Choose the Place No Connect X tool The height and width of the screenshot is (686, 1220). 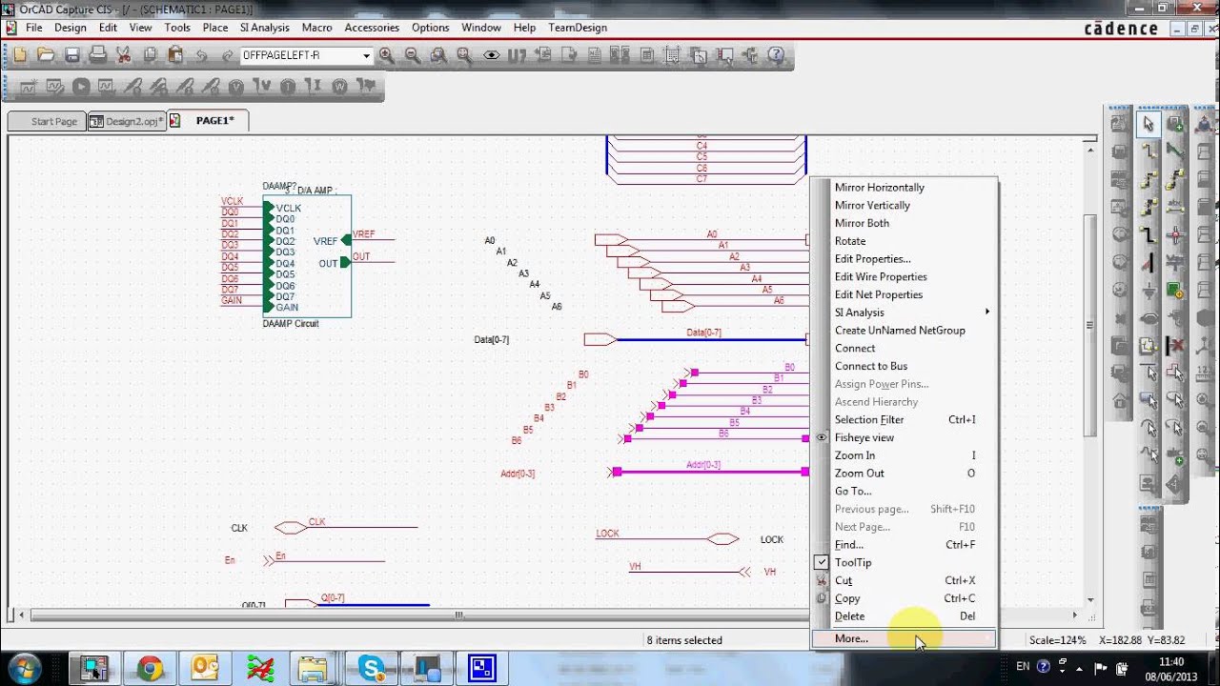[1175, 345]
